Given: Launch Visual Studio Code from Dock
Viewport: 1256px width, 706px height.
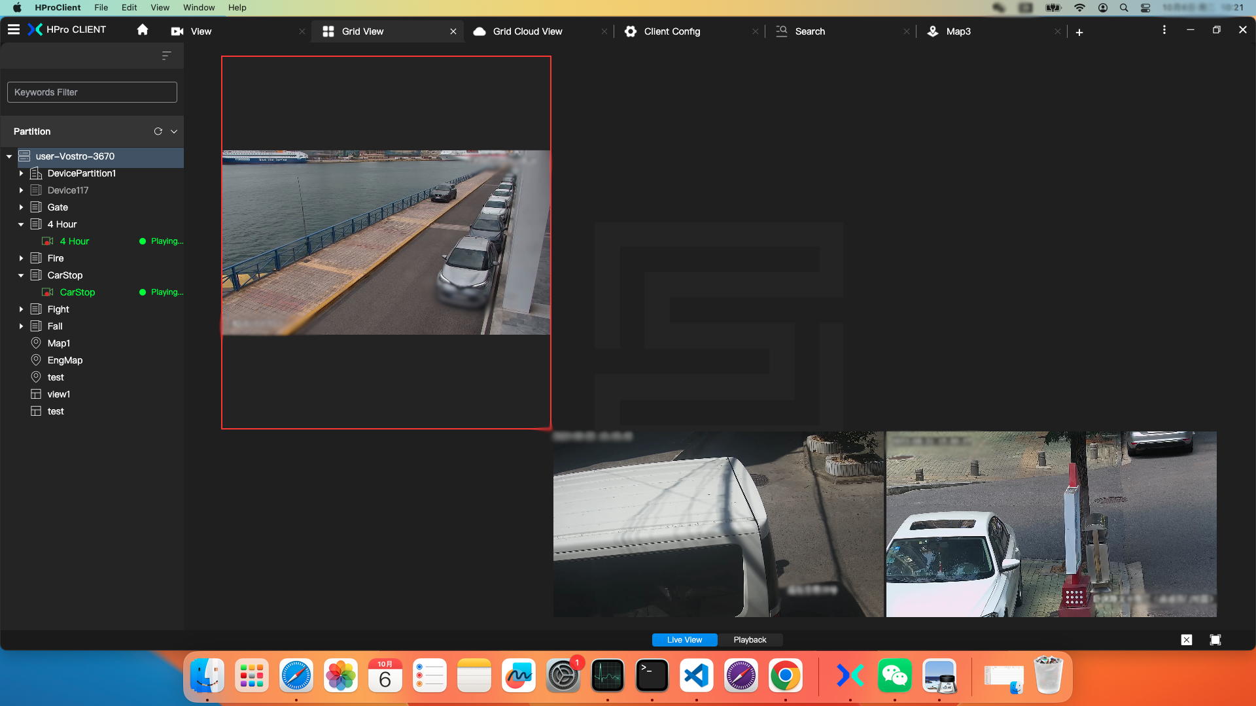Looking at the screenshot, I should (697, 675).
